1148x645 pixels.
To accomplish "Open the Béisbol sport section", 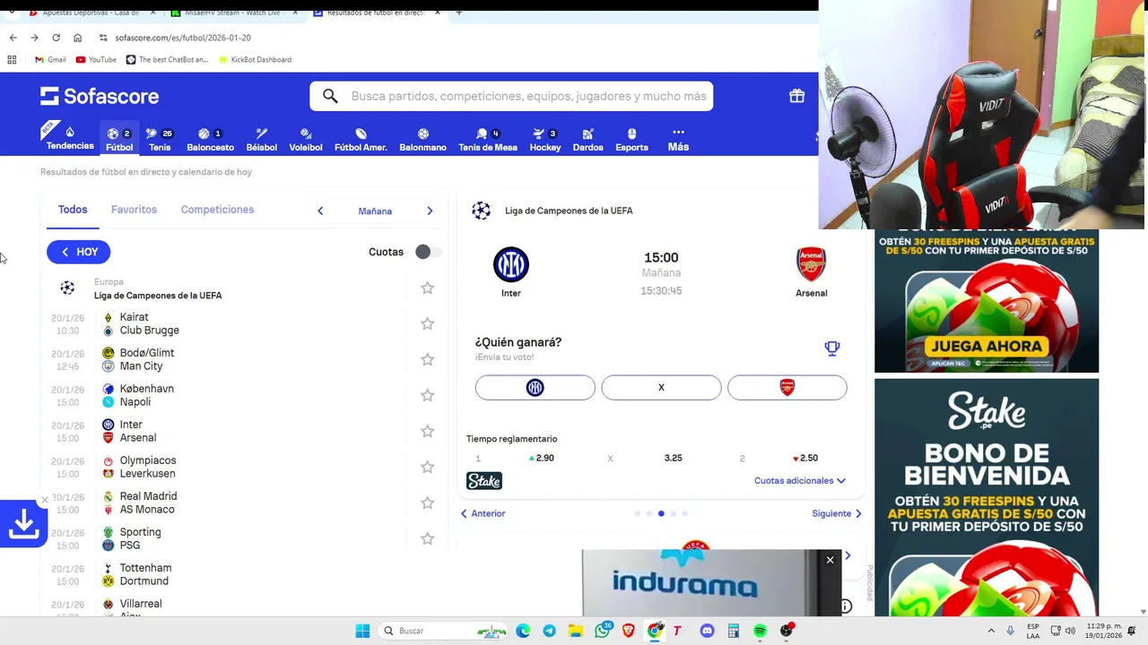I will coord(261,139).
